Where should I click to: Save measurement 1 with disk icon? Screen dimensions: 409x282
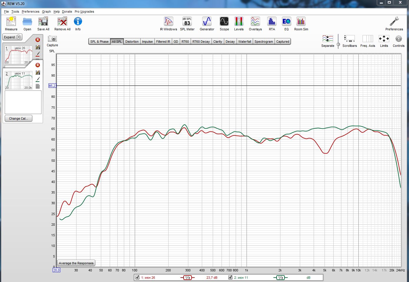[38, 47]
